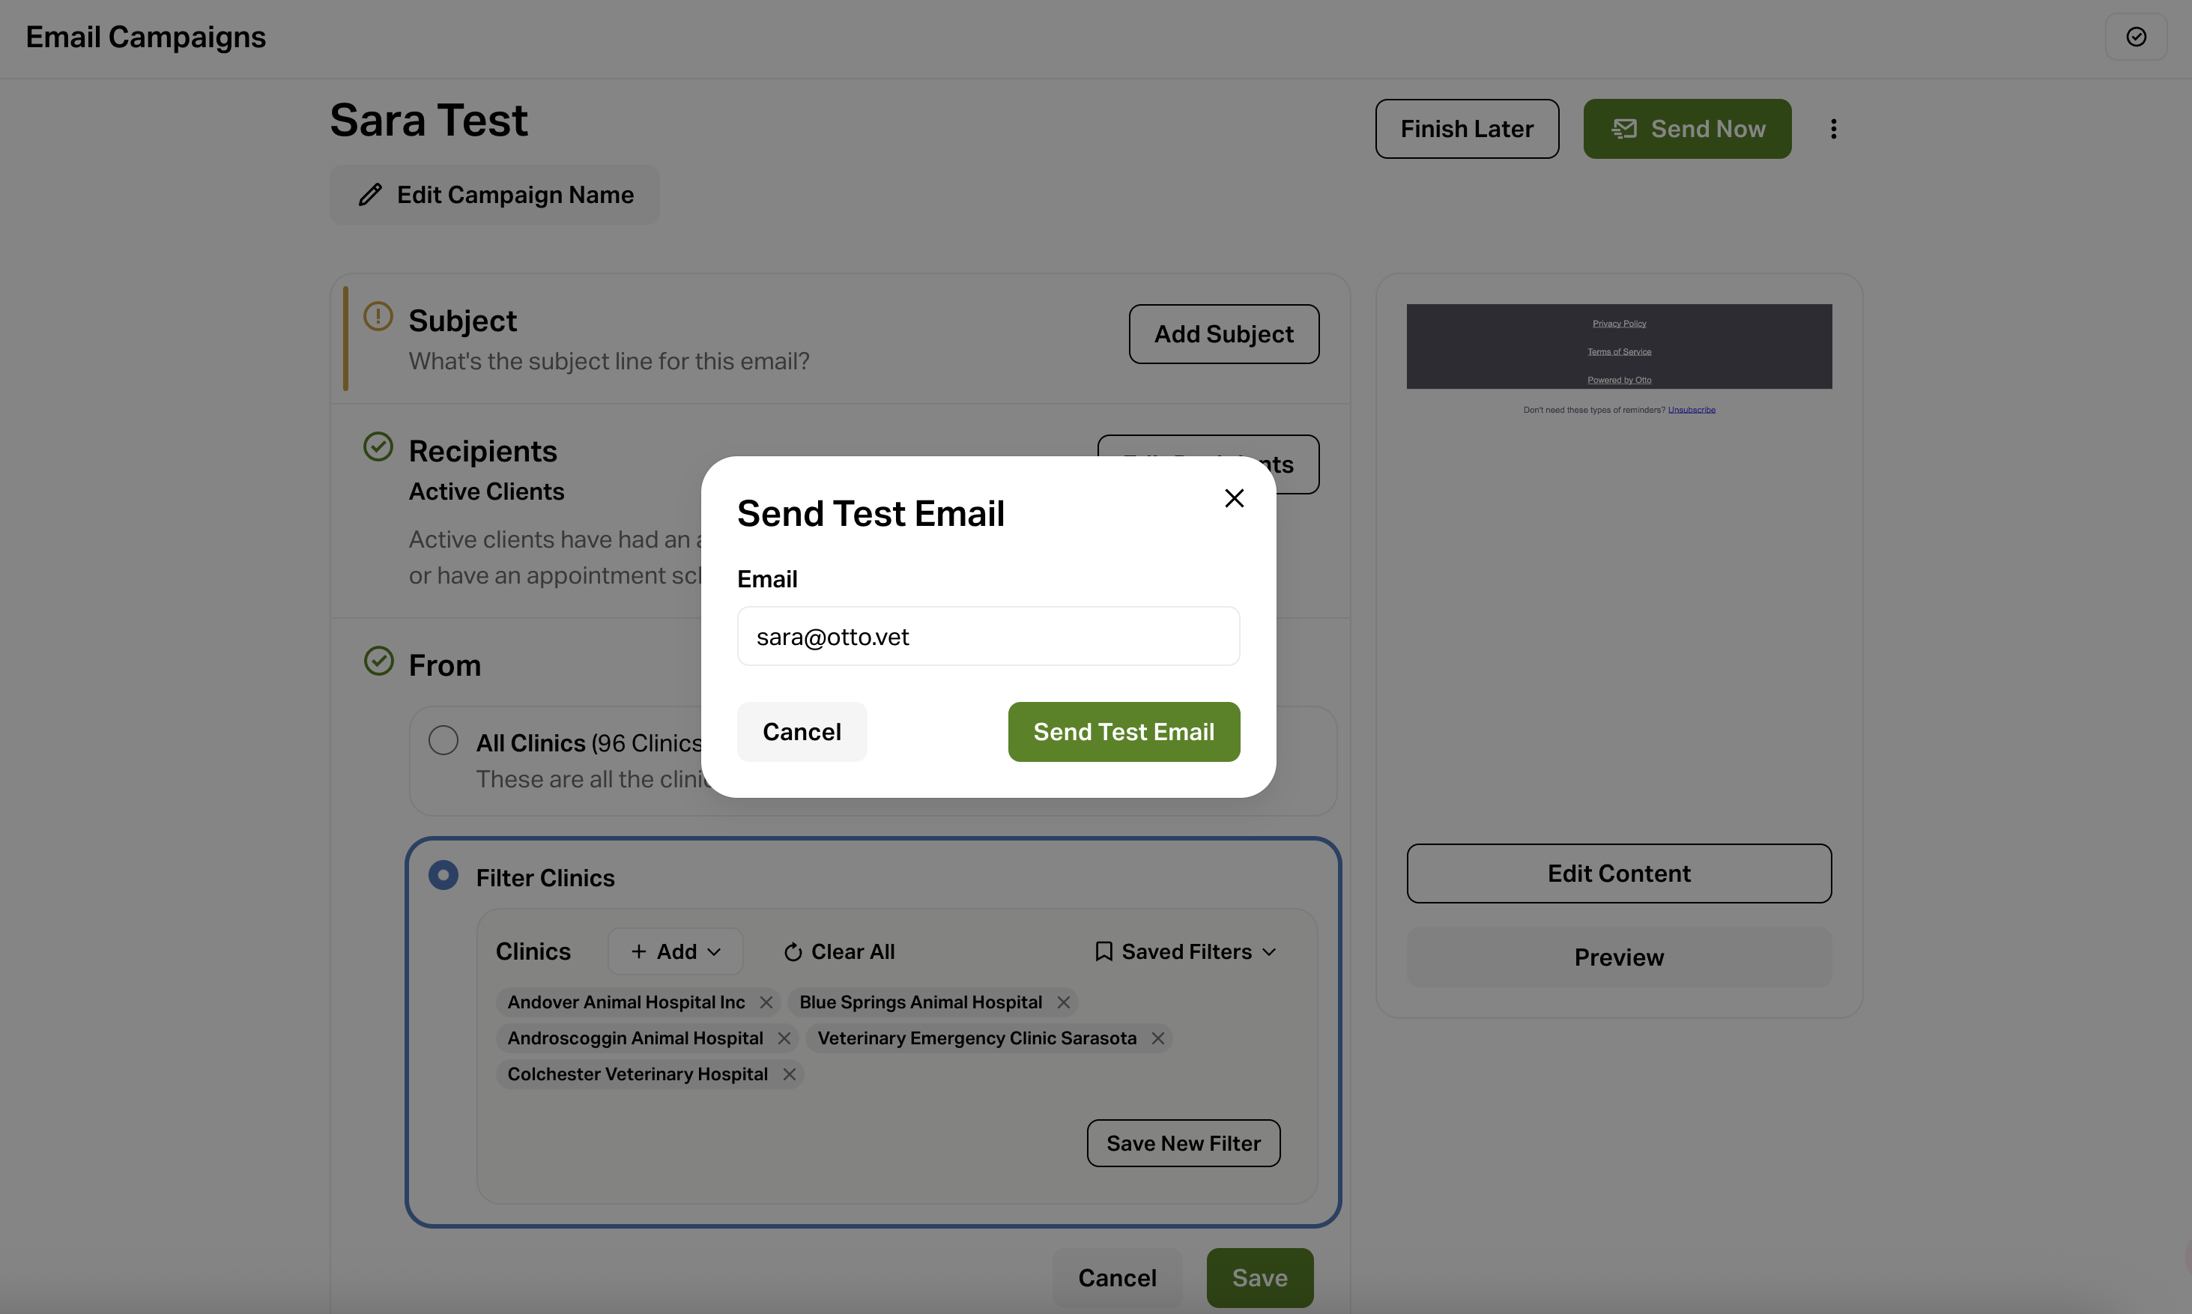The width and height of the screenshot is (2192, 1314).
Task: Expand the Saved Filters dropdown
Action: (1185, 952)
